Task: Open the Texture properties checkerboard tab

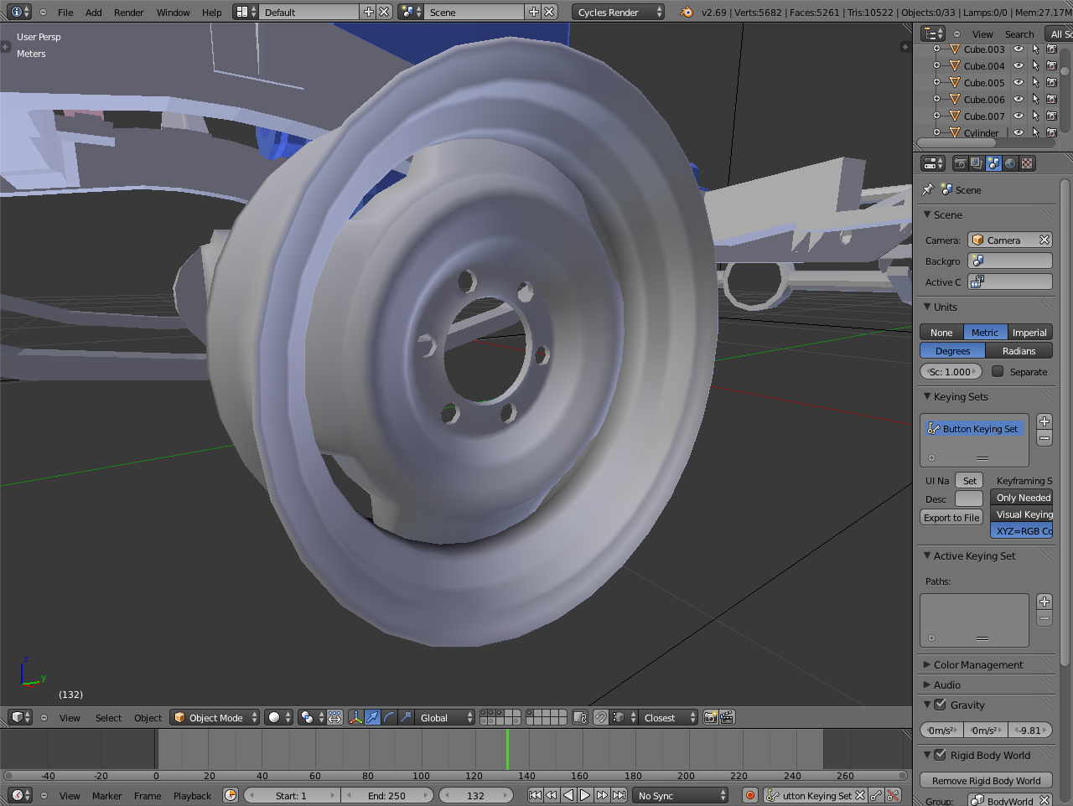Action: 1027,163
